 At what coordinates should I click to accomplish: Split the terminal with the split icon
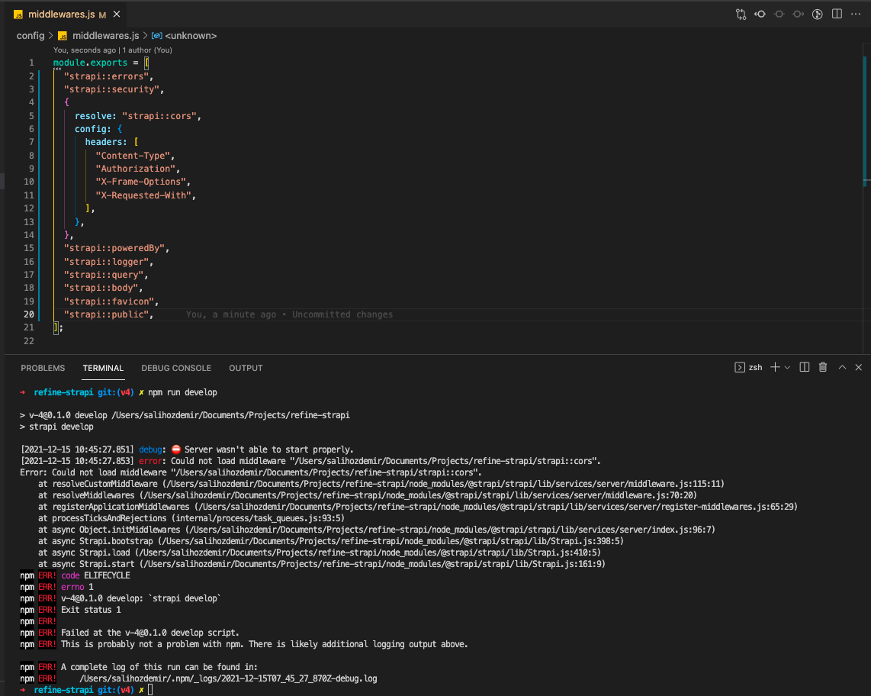[805, 367]
